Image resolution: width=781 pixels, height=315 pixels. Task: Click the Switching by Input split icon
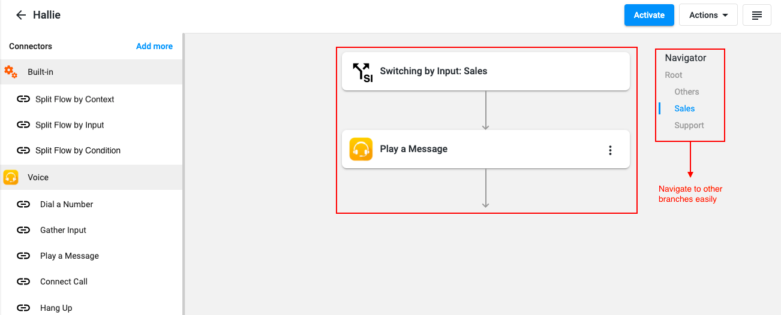[362, 71]
